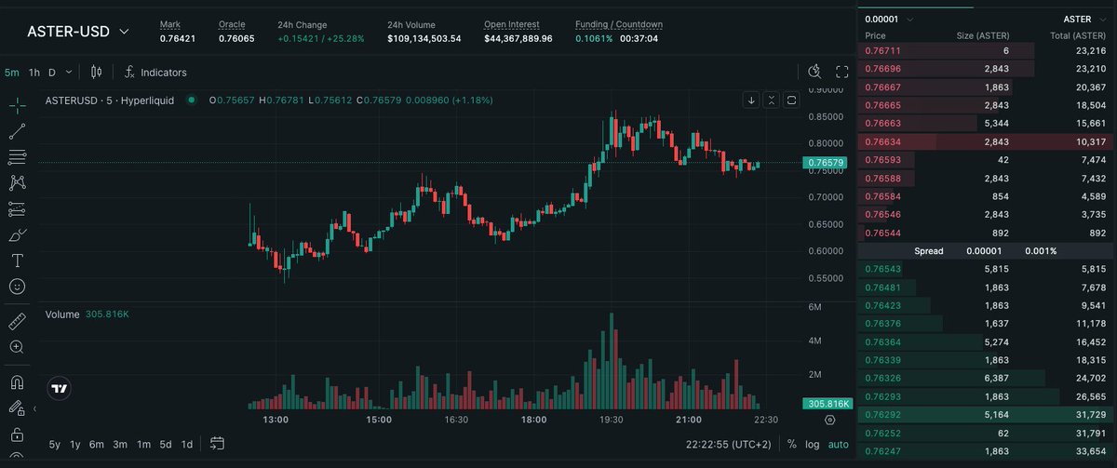Open the 0.00001 price grouping dropdown
The image size is (1117, 468).
click(889, 19)
